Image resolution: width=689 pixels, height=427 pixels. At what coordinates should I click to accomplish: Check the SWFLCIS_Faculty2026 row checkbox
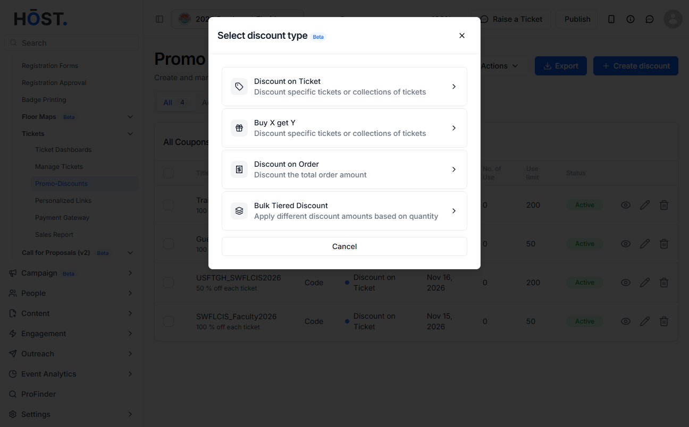tap(169, 321)
